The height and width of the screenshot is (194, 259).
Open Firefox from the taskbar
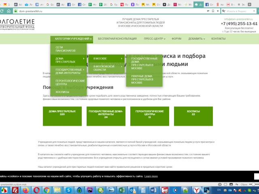point(26,190)
